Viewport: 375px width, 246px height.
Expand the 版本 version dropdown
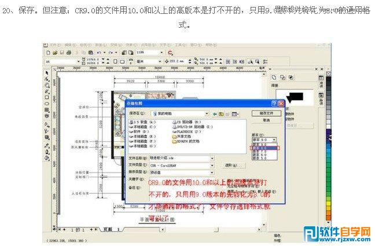pyautogui.click(x=274, y=139)
